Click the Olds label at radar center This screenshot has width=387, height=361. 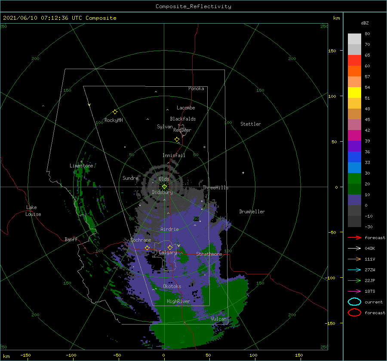[x=164, y=179]
